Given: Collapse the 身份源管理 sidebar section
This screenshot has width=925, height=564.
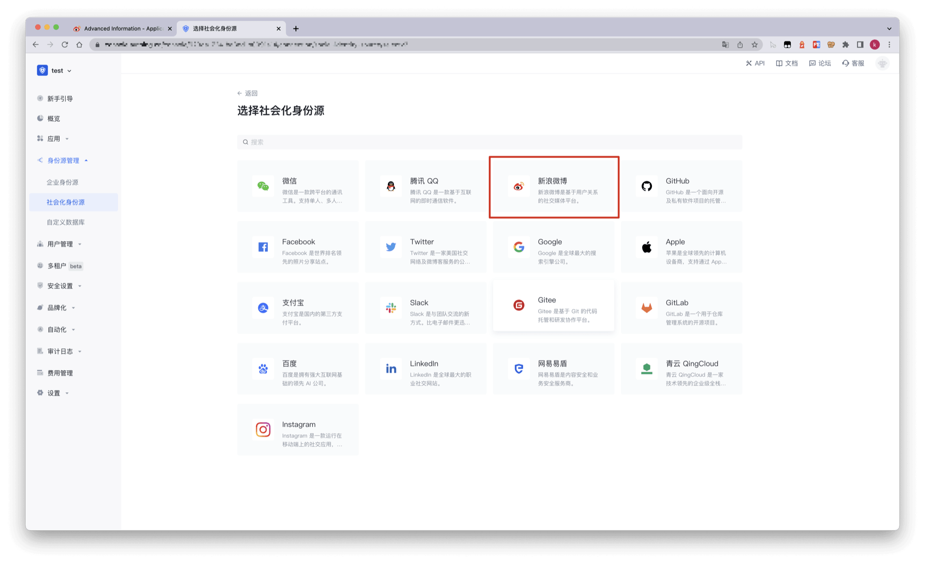Looking at the screenshot, I should 63,161.
